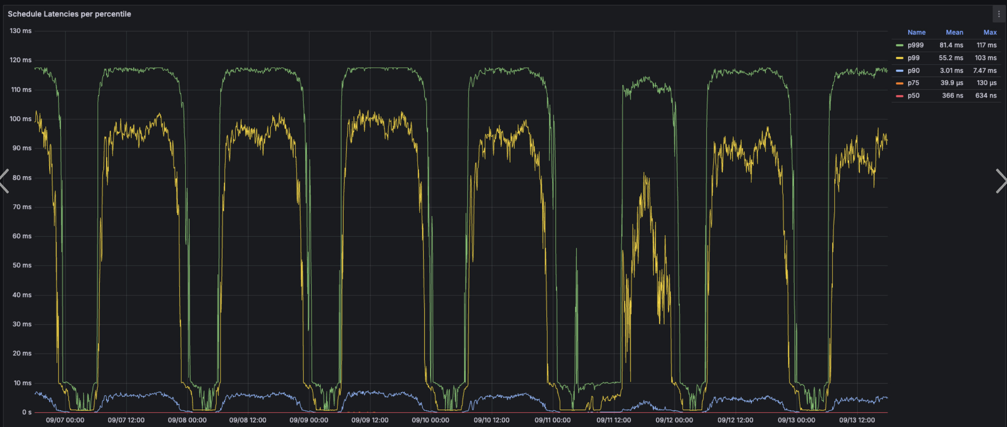Sort legend by Name column header
Screen dimensions: 1007x427
pos(916,32)
